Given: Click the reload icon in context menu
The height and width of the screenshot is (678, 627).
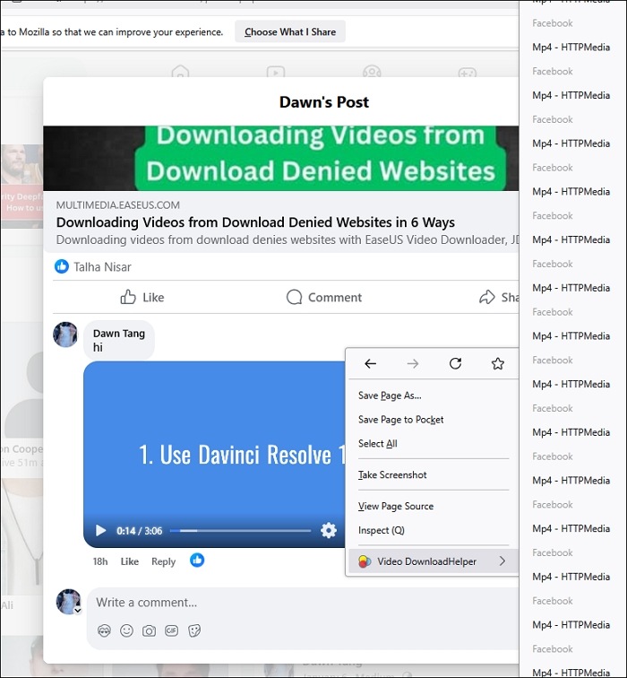Looking at the screenshot, I should (455, 363).
